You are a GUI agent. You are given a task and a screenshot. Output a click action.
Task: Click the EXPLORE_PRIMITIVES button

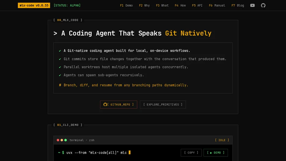[163, 104]
